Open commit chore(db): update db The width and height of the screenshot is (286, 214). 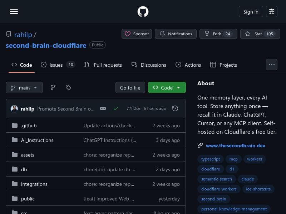coord(109,169)
